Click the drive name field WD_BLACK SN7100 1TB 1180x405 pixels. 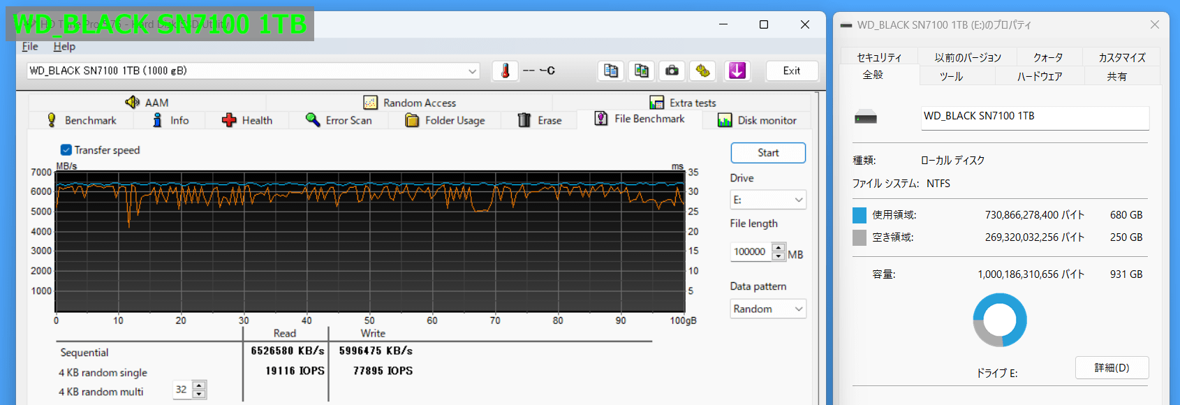1035,117
